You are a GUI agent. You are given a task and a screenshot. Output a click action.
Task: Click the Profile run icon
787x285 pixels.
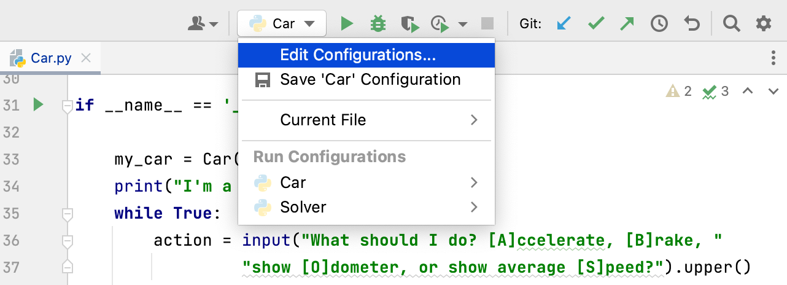point(440,24)
